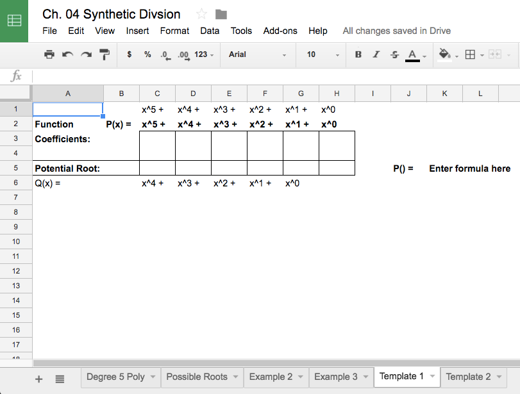This screenshot has width=520, height=394.
Task: Expand the Degree 5 Poly tab arrow
Action: coord(153,377)
